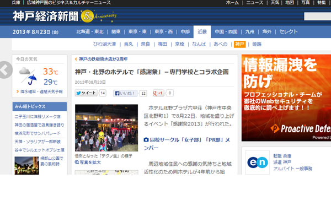This screenshot has width=331, height=211.
Task: Open the 転職 兵庫 ad link
Action: [282, 156]
